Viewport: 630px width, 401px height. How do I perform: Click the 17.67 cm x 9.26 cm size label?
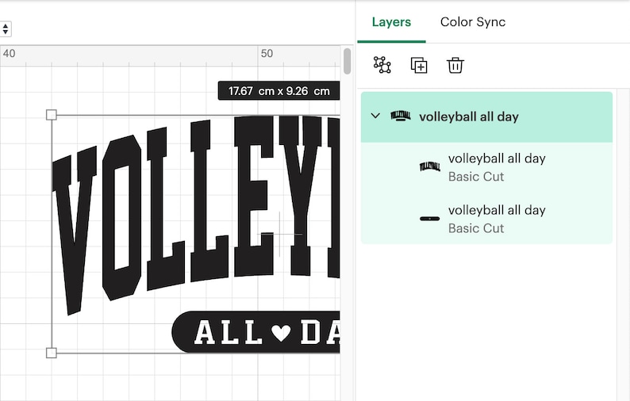point(279,90)
